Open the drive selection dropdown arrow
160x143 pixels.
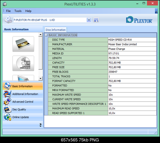click(89, 20)
